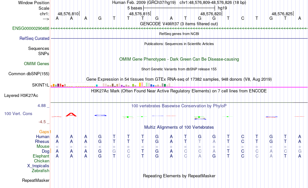Viewport: 308px width, 188px height.
Task: Click 'Publications: Sequences in Scientific Articles' title
Action: 179,44
